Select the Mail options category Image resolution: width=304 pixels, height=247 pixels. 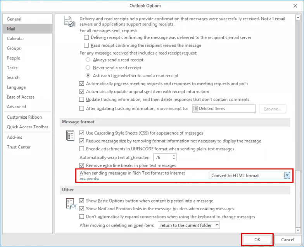(28, 29)
